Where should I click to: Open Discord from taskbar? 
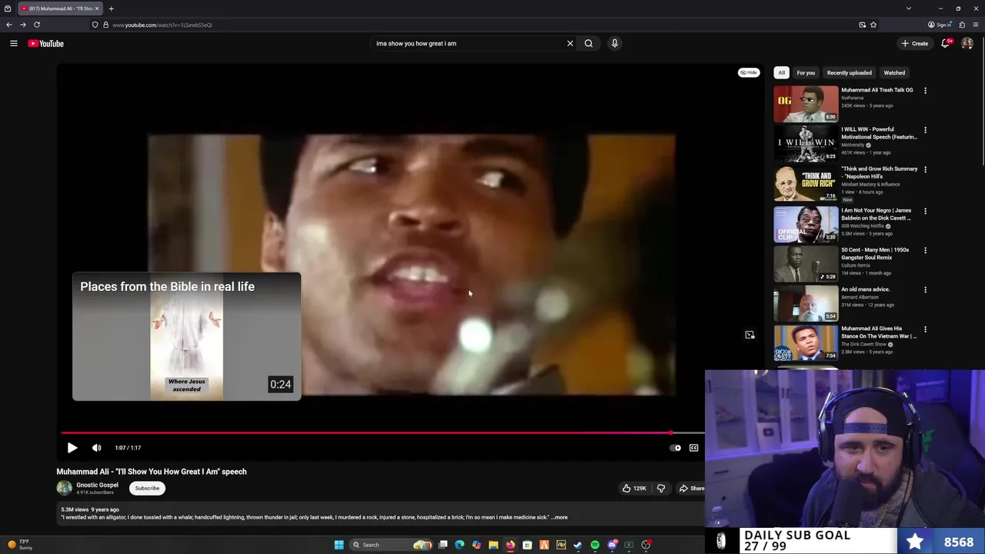[x=612, y=545]
